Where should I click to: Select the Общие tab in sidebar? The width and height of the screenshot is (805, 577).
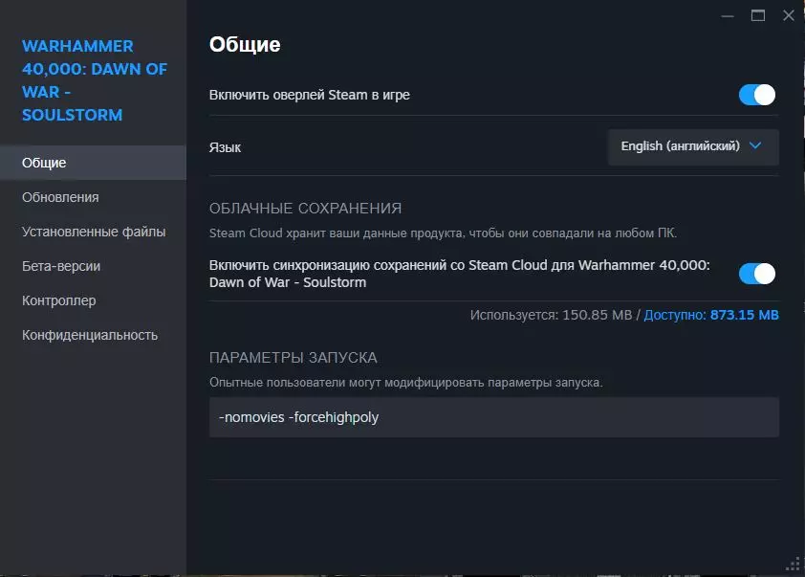pos(44,163)
